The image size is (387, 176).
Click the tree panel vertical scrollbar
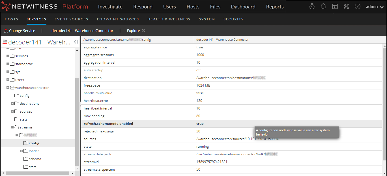[x=77, y=122]
